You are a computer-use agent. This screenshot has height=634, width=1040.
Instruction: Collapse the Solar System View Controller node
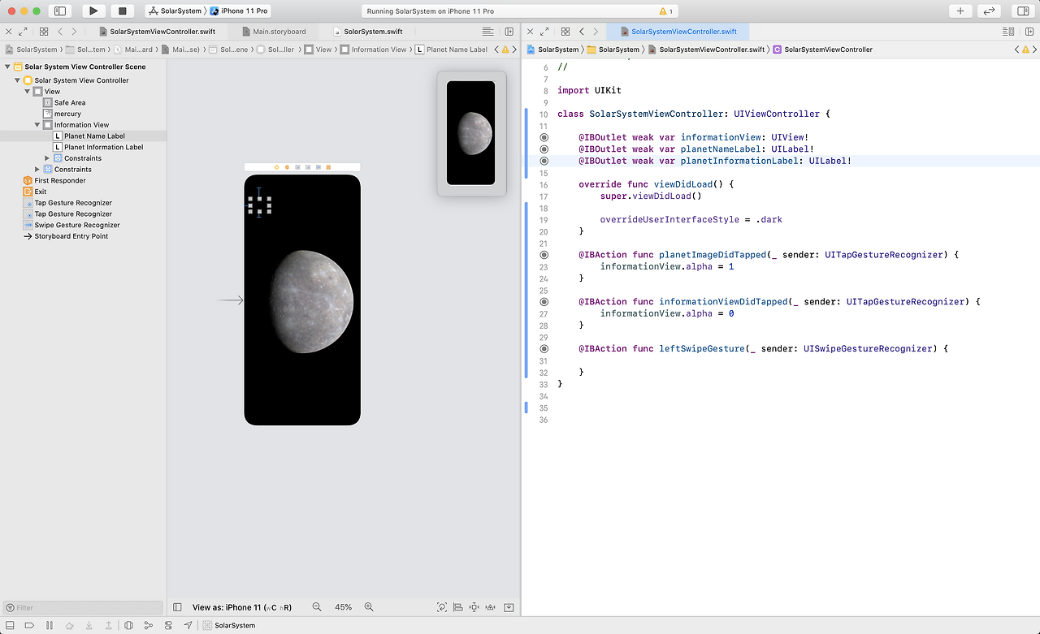[17, 80]
